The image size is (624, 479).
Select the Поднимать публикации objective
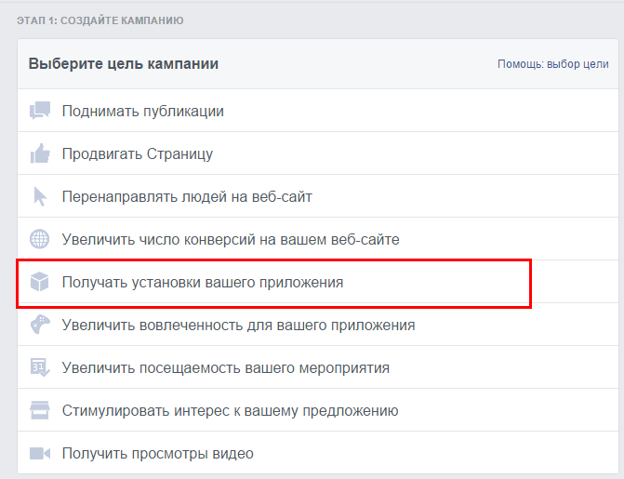[317, 111]
